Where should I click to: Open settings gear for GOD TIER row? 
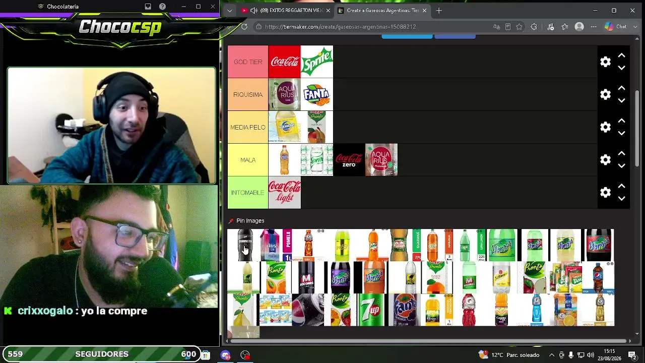[x=605, y=62]
